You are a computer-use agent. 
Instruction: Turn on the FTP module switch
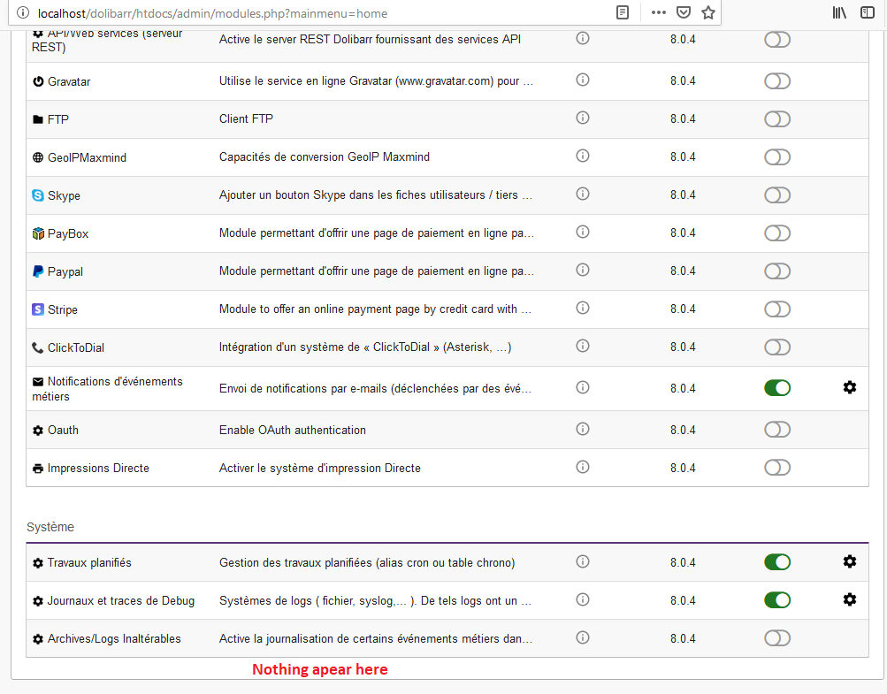coord(776,119)
